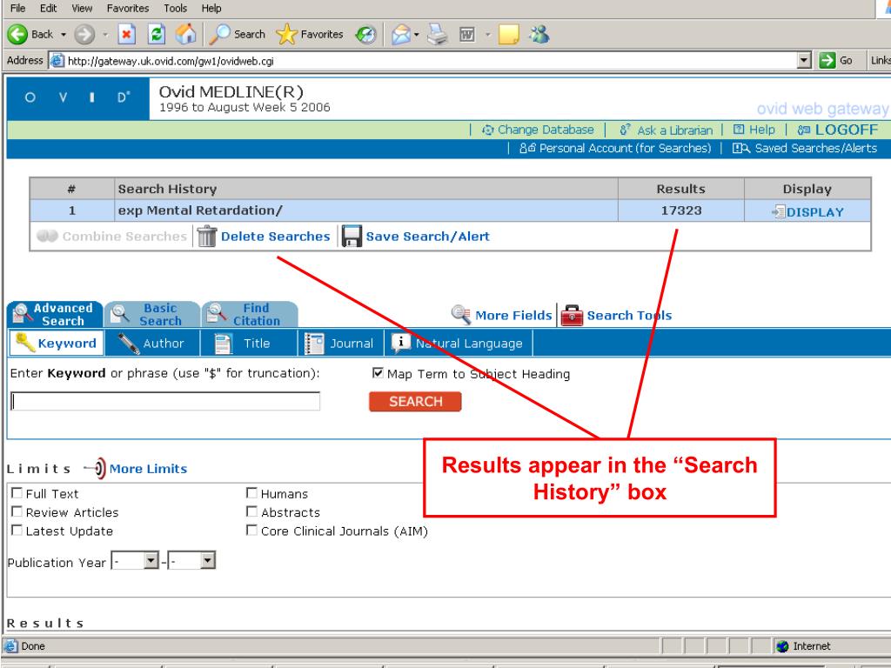
Task: Open Saved Searches/Alerts link
Action: pyautogui.click(x=805, y=148)
